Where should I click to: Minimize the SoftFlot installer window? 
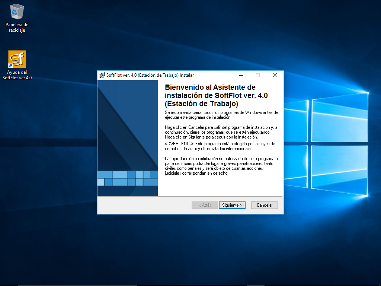pyautogui.click(x=241, y=75)
